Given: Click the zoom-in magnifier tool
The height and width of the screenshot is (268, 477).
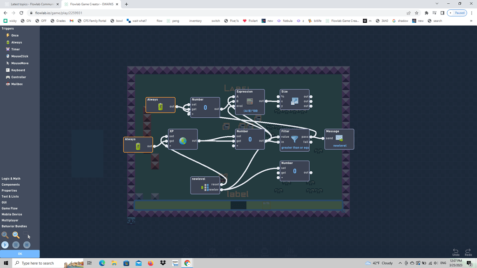Looking at the screenshot, I should [x=5, y=235].
